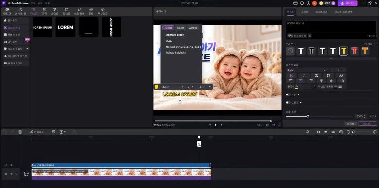Viewport: 379px width, 188px height.
Task: Open the AI Avatar tool in top toolbar
Action: 20,11
